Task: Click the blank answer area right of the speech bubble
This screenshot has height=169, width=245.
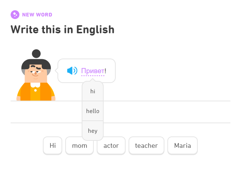Action: (172, 84)
